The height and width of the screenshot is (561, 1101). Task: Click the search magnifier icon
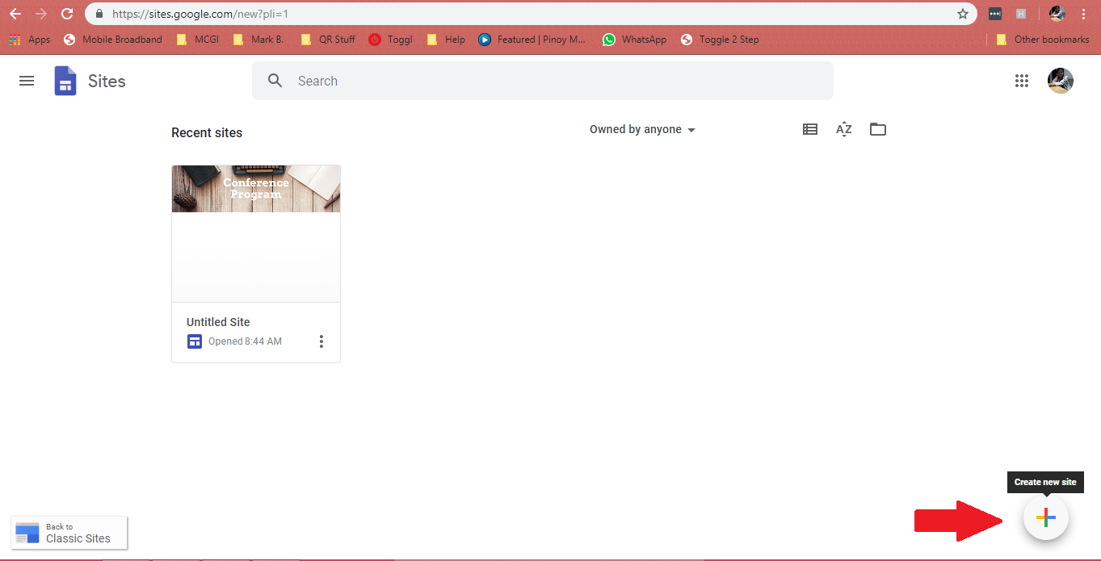click(275, 81)
